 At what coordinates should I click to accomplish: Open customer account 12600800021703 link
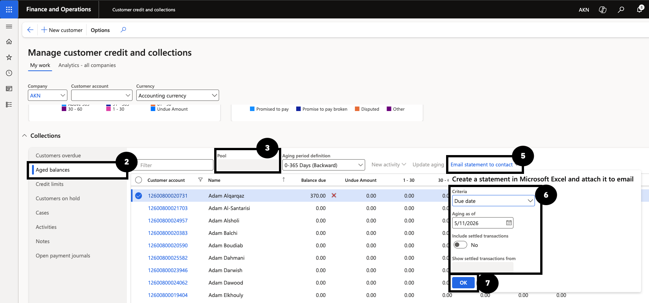pyautogui.click(x=168, y=208)
